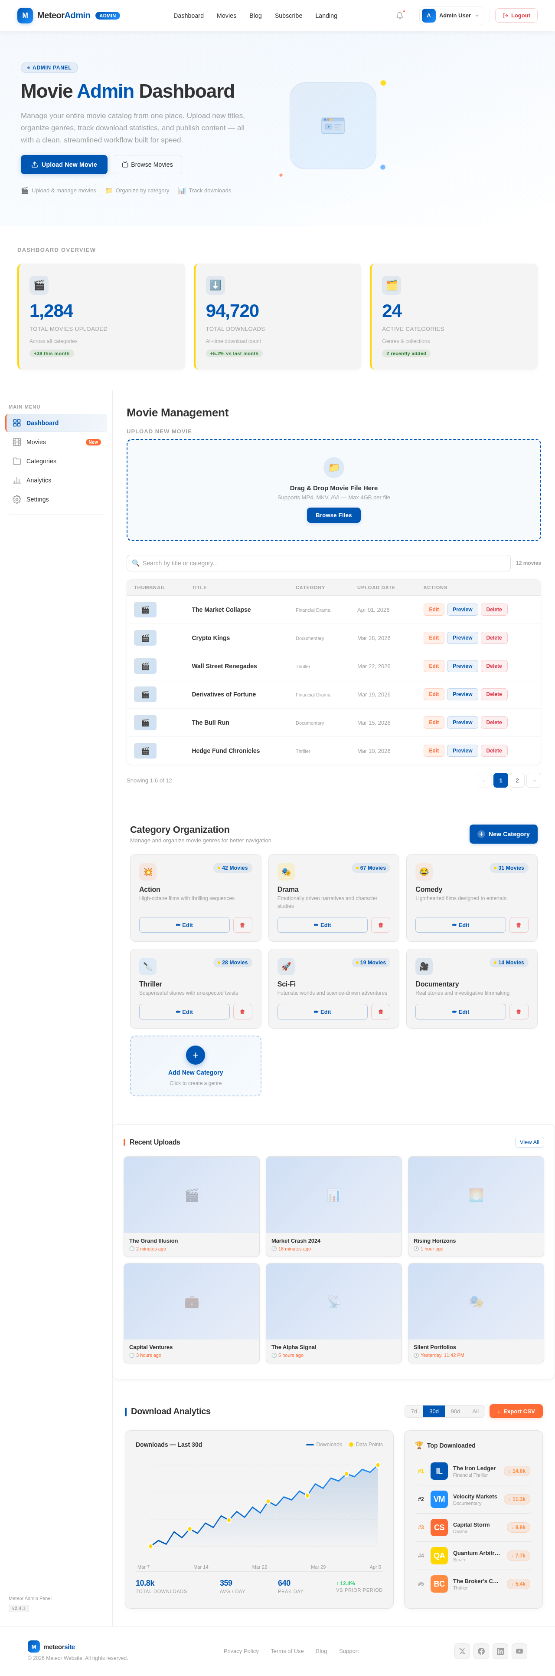
Task: Switch analytics range to 90d
Action: 456,1412
